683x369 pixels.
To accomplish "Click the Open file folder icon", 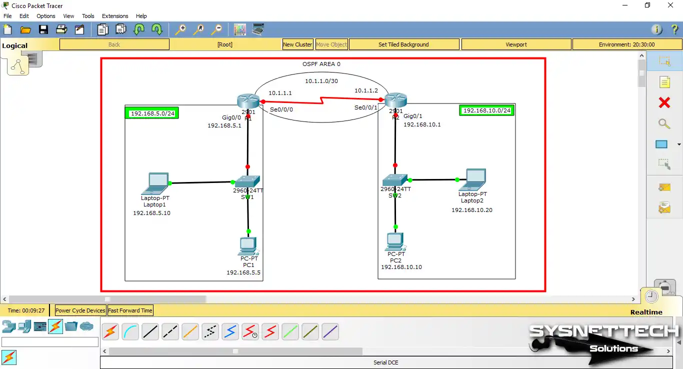I will (25, 29).
